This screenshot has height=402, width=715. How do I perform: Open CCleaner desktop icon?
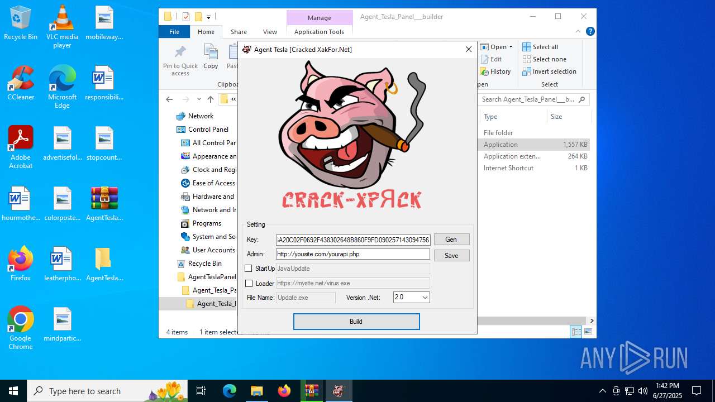coord(21,83)
